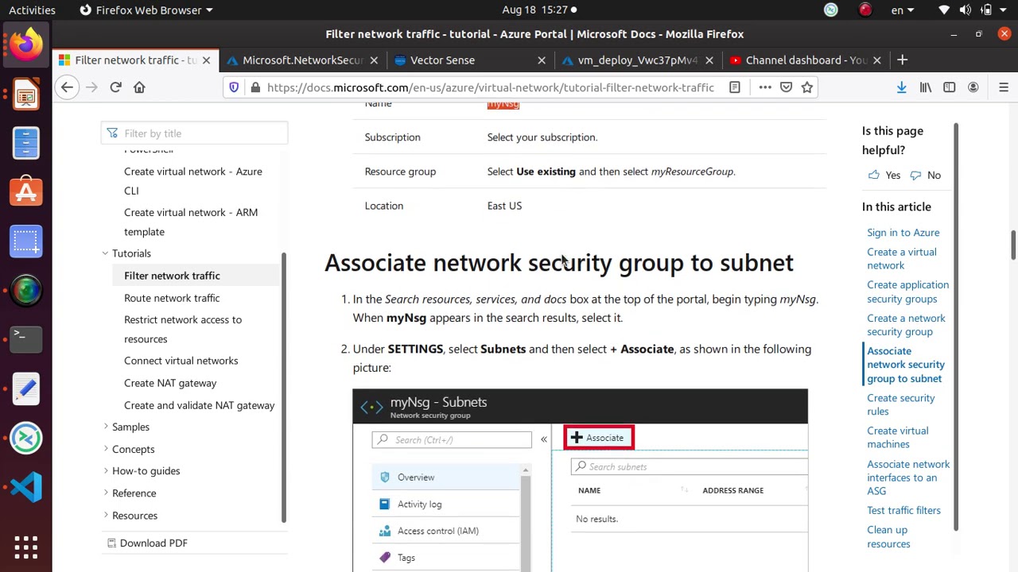Viewport: 1018px width, 572px height.
Task: Open the downloads arrow icon
Action: (x=901, y=87)
